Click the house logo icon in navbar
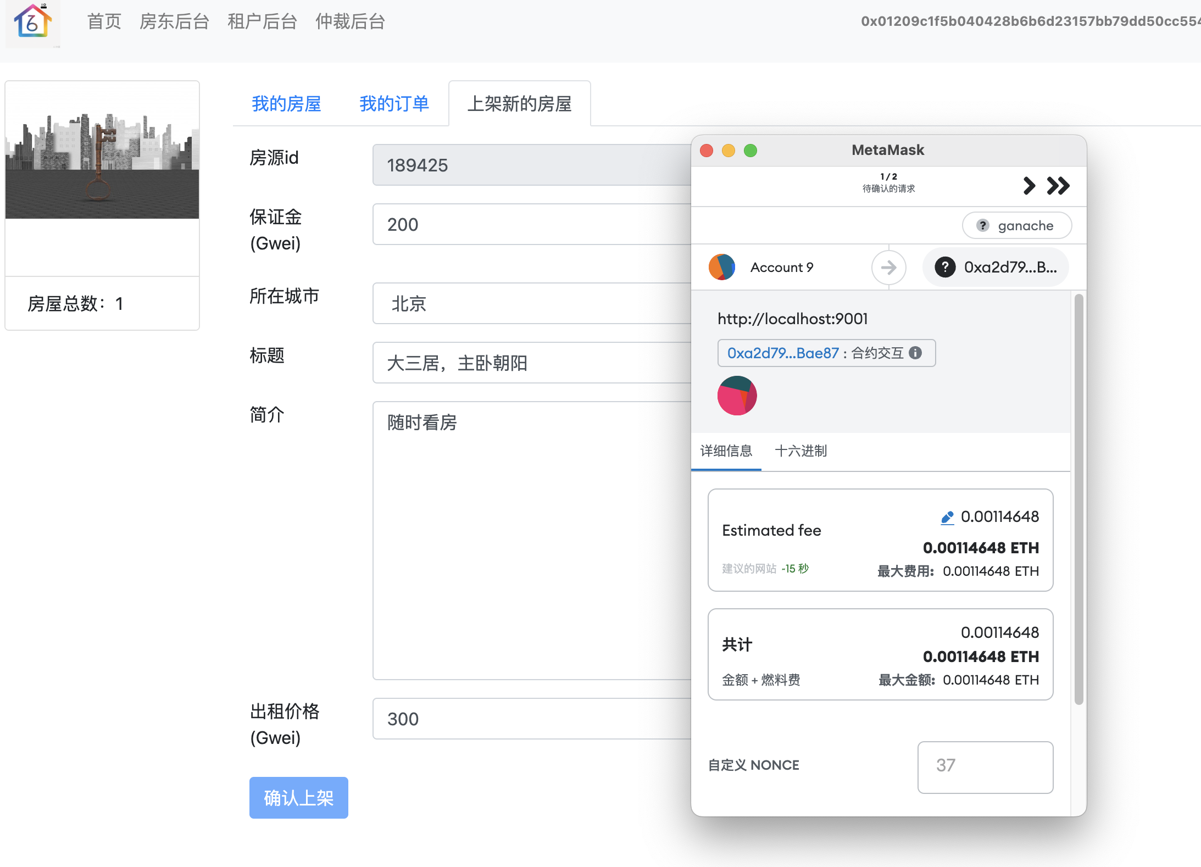Image resolution: width=1201 pixels, height=867 pixels. click(x=33, y=23)
